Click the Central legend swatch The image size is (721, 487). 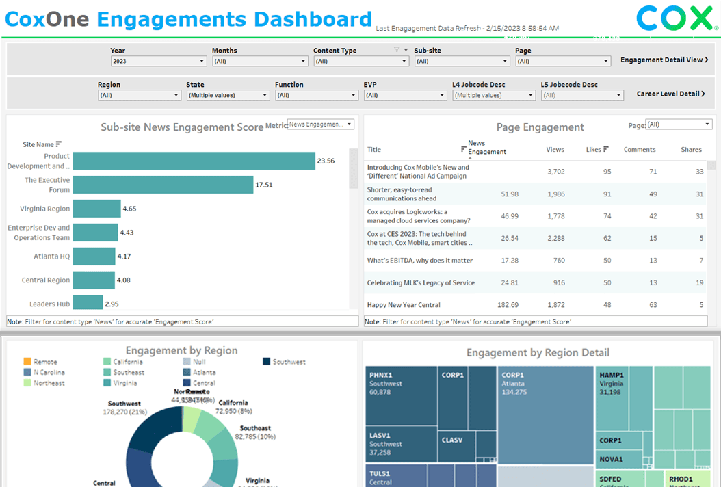[x=187, y=382]
